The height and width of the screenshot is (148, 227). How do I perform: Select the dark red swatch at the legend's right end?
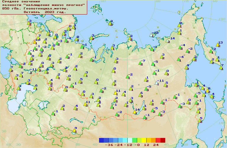tap(163, 140)
